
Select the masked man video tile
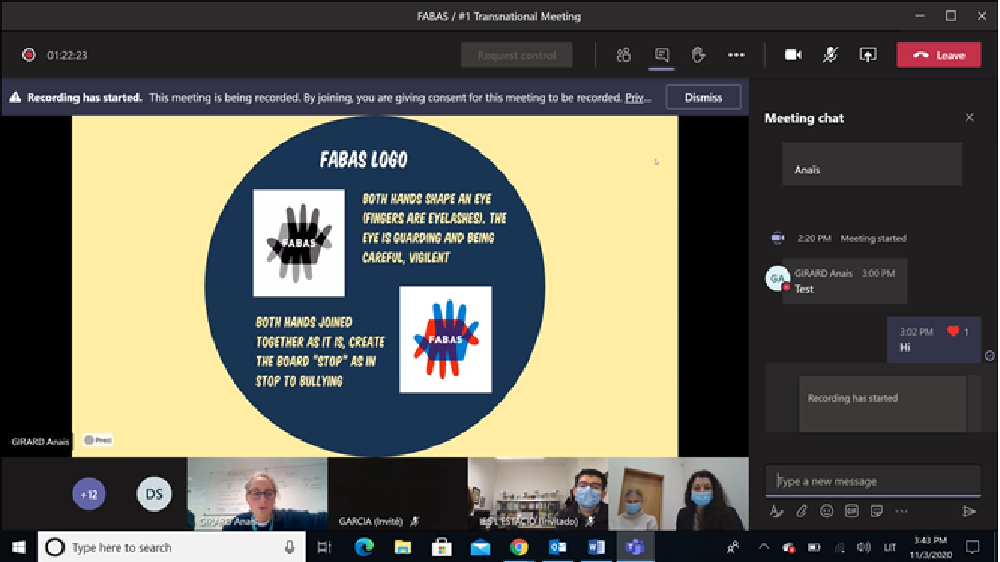(538, 494)
